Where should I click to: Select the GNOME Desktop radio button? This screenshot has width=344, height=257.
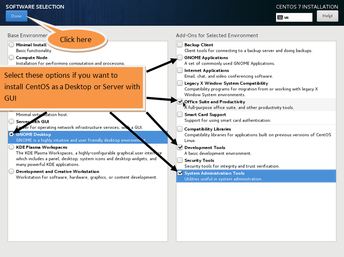[x=11, y=134]
